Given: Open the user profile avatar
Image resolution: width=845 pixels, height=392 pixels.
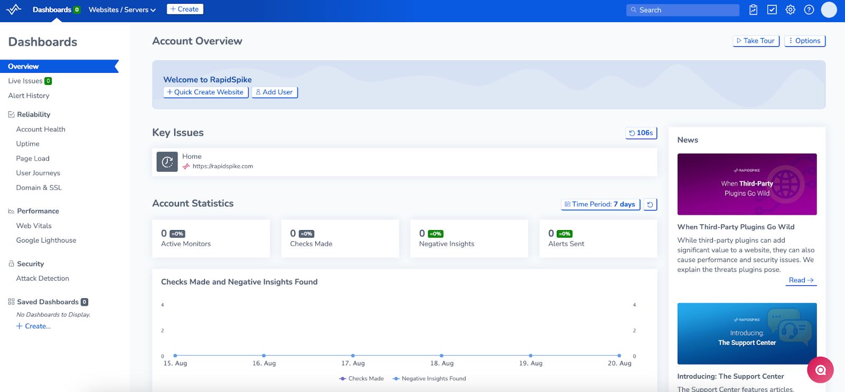Looking at the screenshot, I should pyautogui.click(x=829, y=9).
